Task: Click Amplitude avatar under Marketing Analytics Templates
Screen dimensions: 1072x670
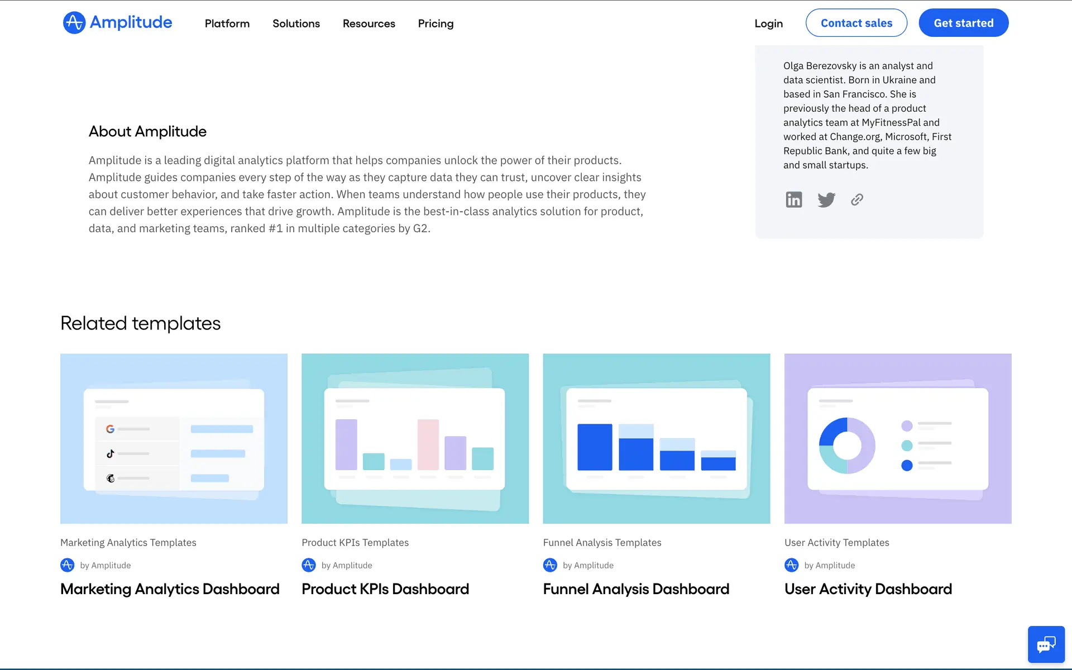Action: point(67,565)
